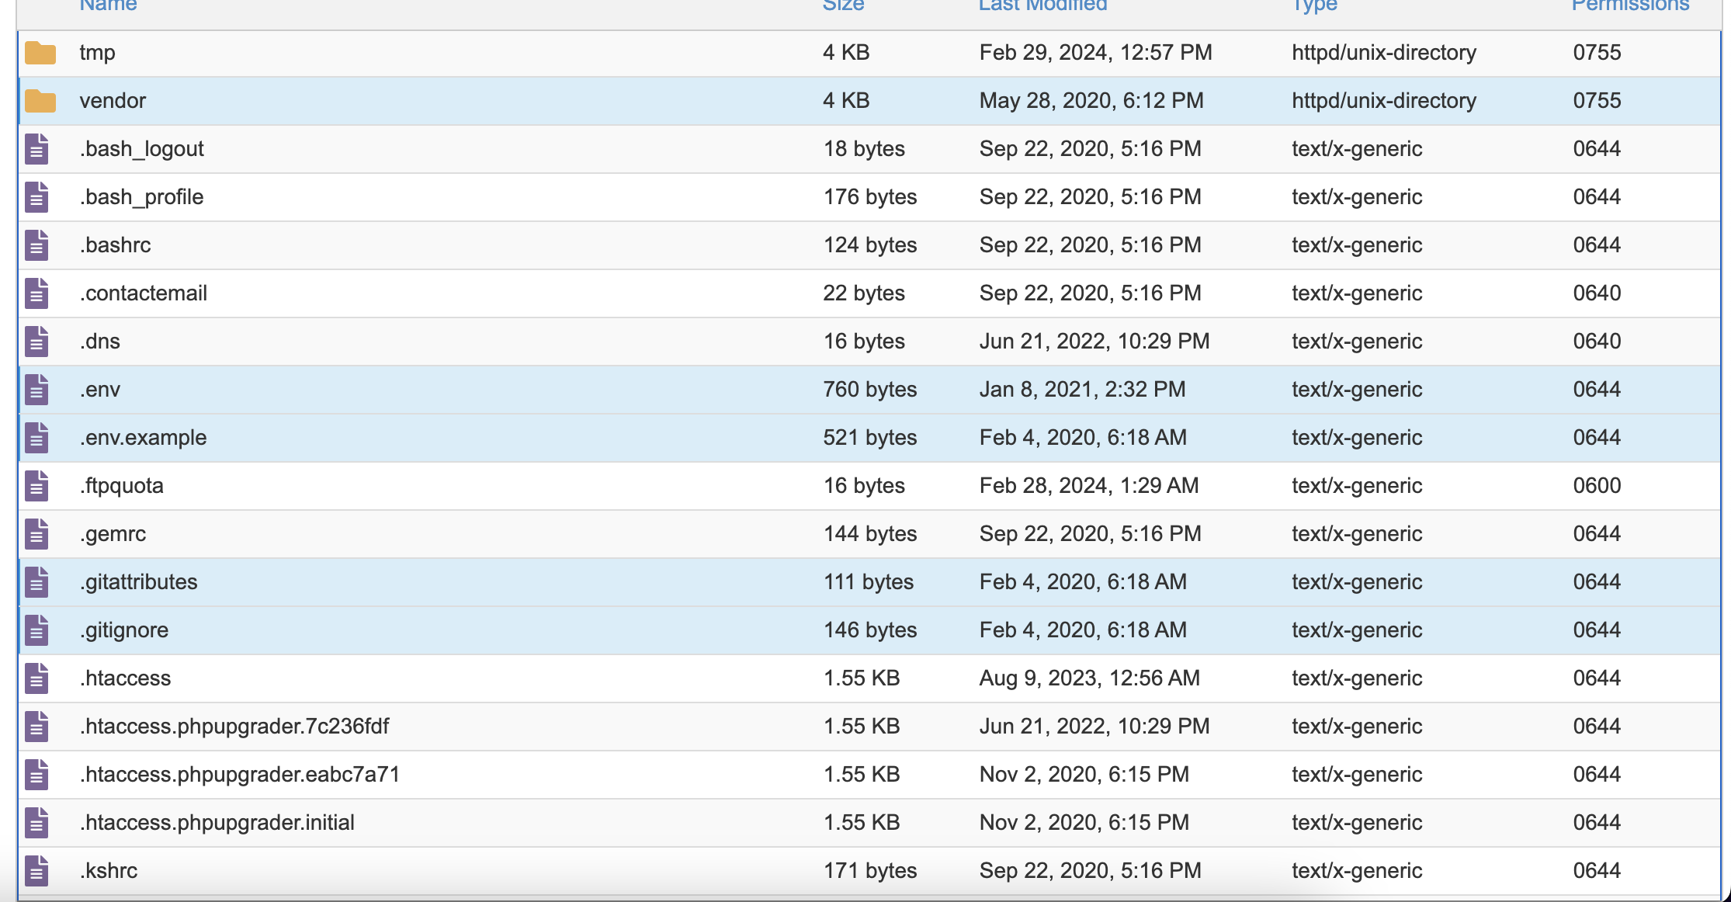Image resolution: width=1731 pixels, height=902 pixels.
Task: Click the .bash_logout file icon
Action: (36, 149)
